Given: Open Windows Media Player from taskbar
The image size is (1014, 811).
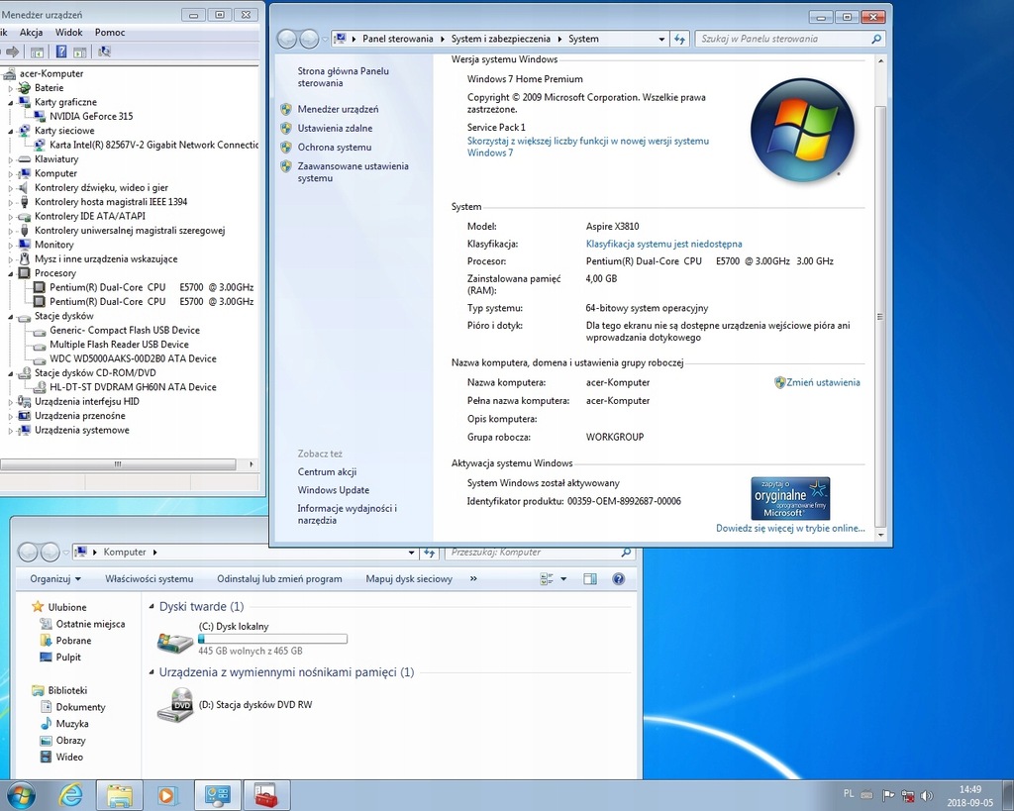Looking at the screenshot, I should [x=167, y=795].
